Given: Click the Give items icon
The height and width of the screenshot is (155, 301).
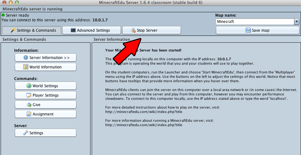Looking at the screenshot, I should [29, 104].
